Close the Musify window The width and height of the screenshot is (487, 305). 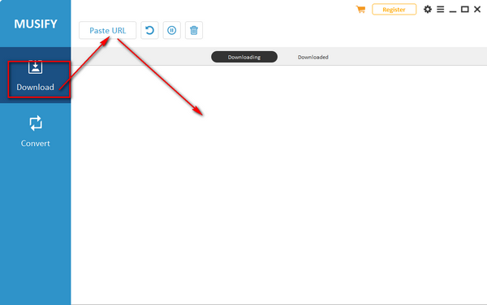click(477, 9)
